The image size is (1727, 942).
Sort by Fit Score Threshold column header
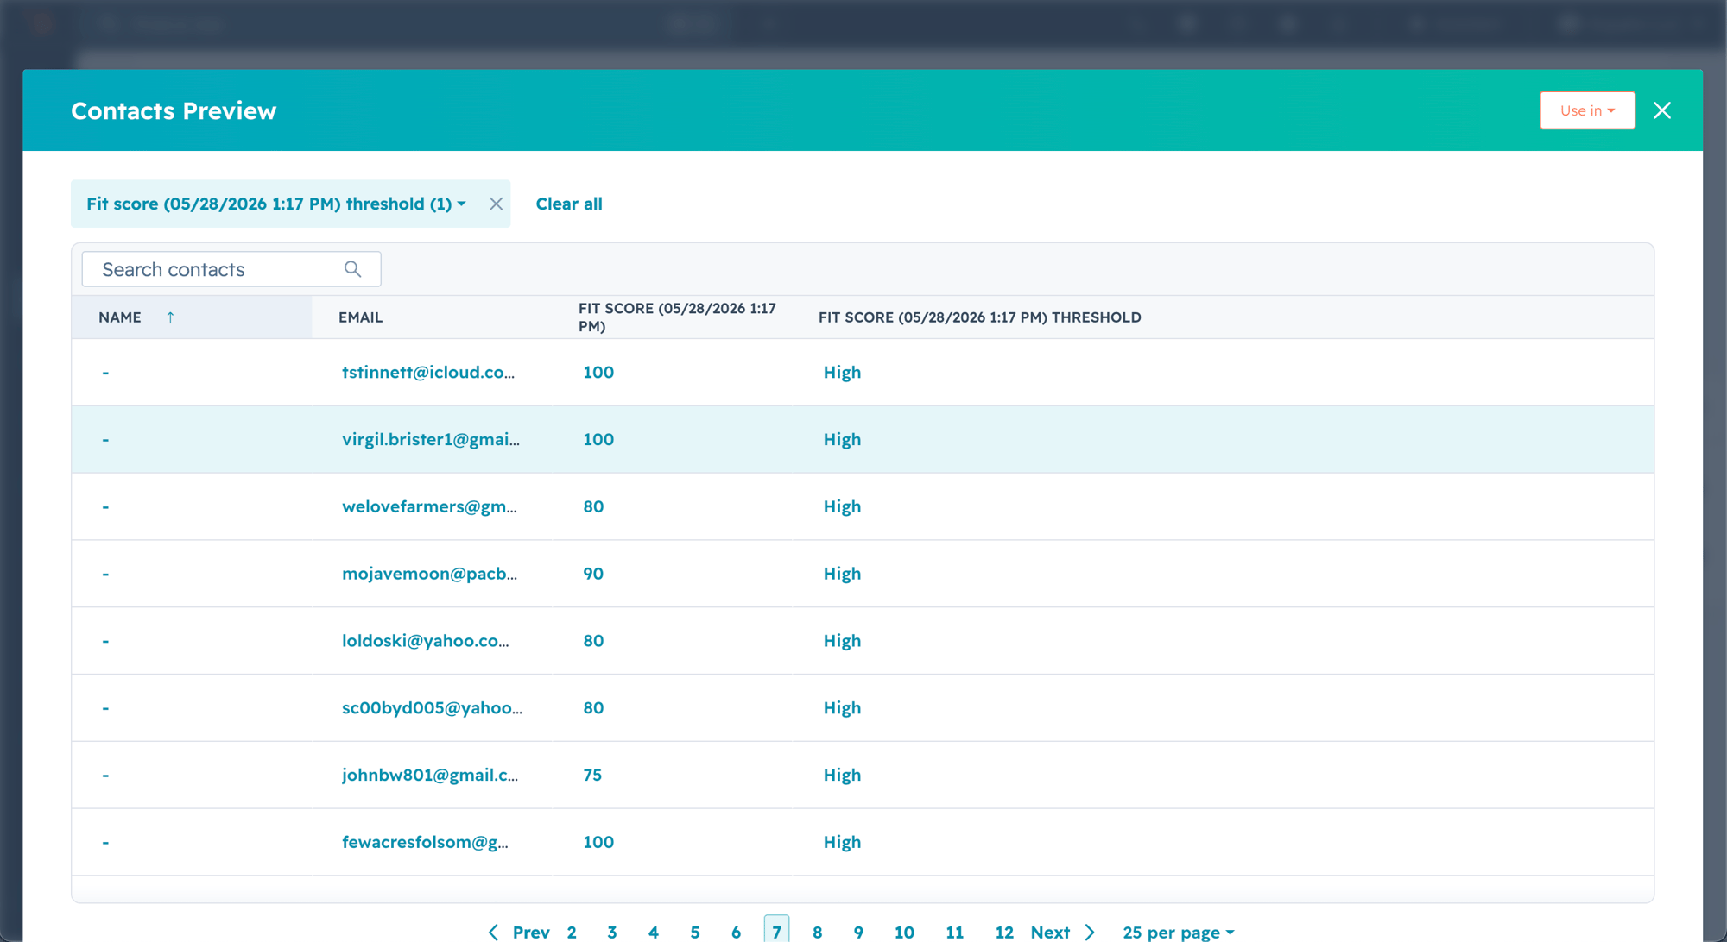click(979, 317)
